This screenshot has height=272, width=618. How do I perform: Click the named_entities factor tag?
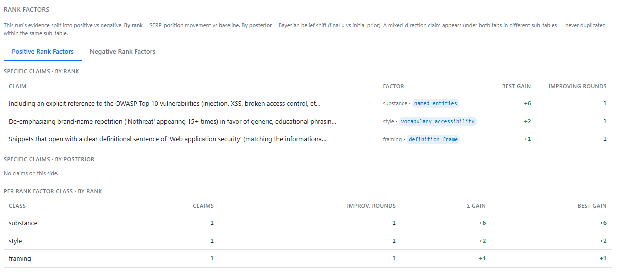(435, 103)
